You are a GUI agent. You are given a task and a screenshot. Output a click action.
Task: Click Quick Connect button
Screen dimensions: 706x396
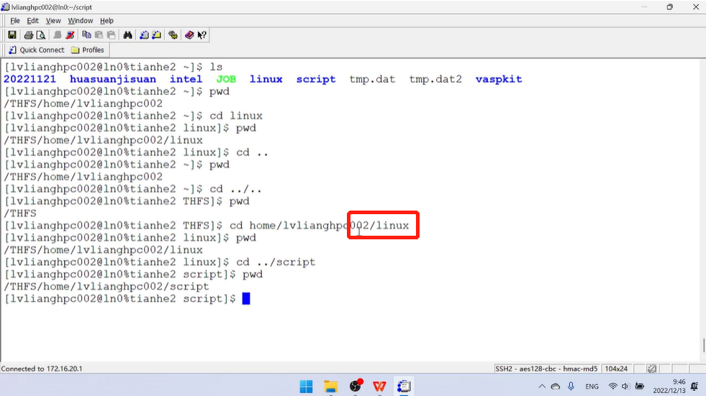[x=37, y=50]
